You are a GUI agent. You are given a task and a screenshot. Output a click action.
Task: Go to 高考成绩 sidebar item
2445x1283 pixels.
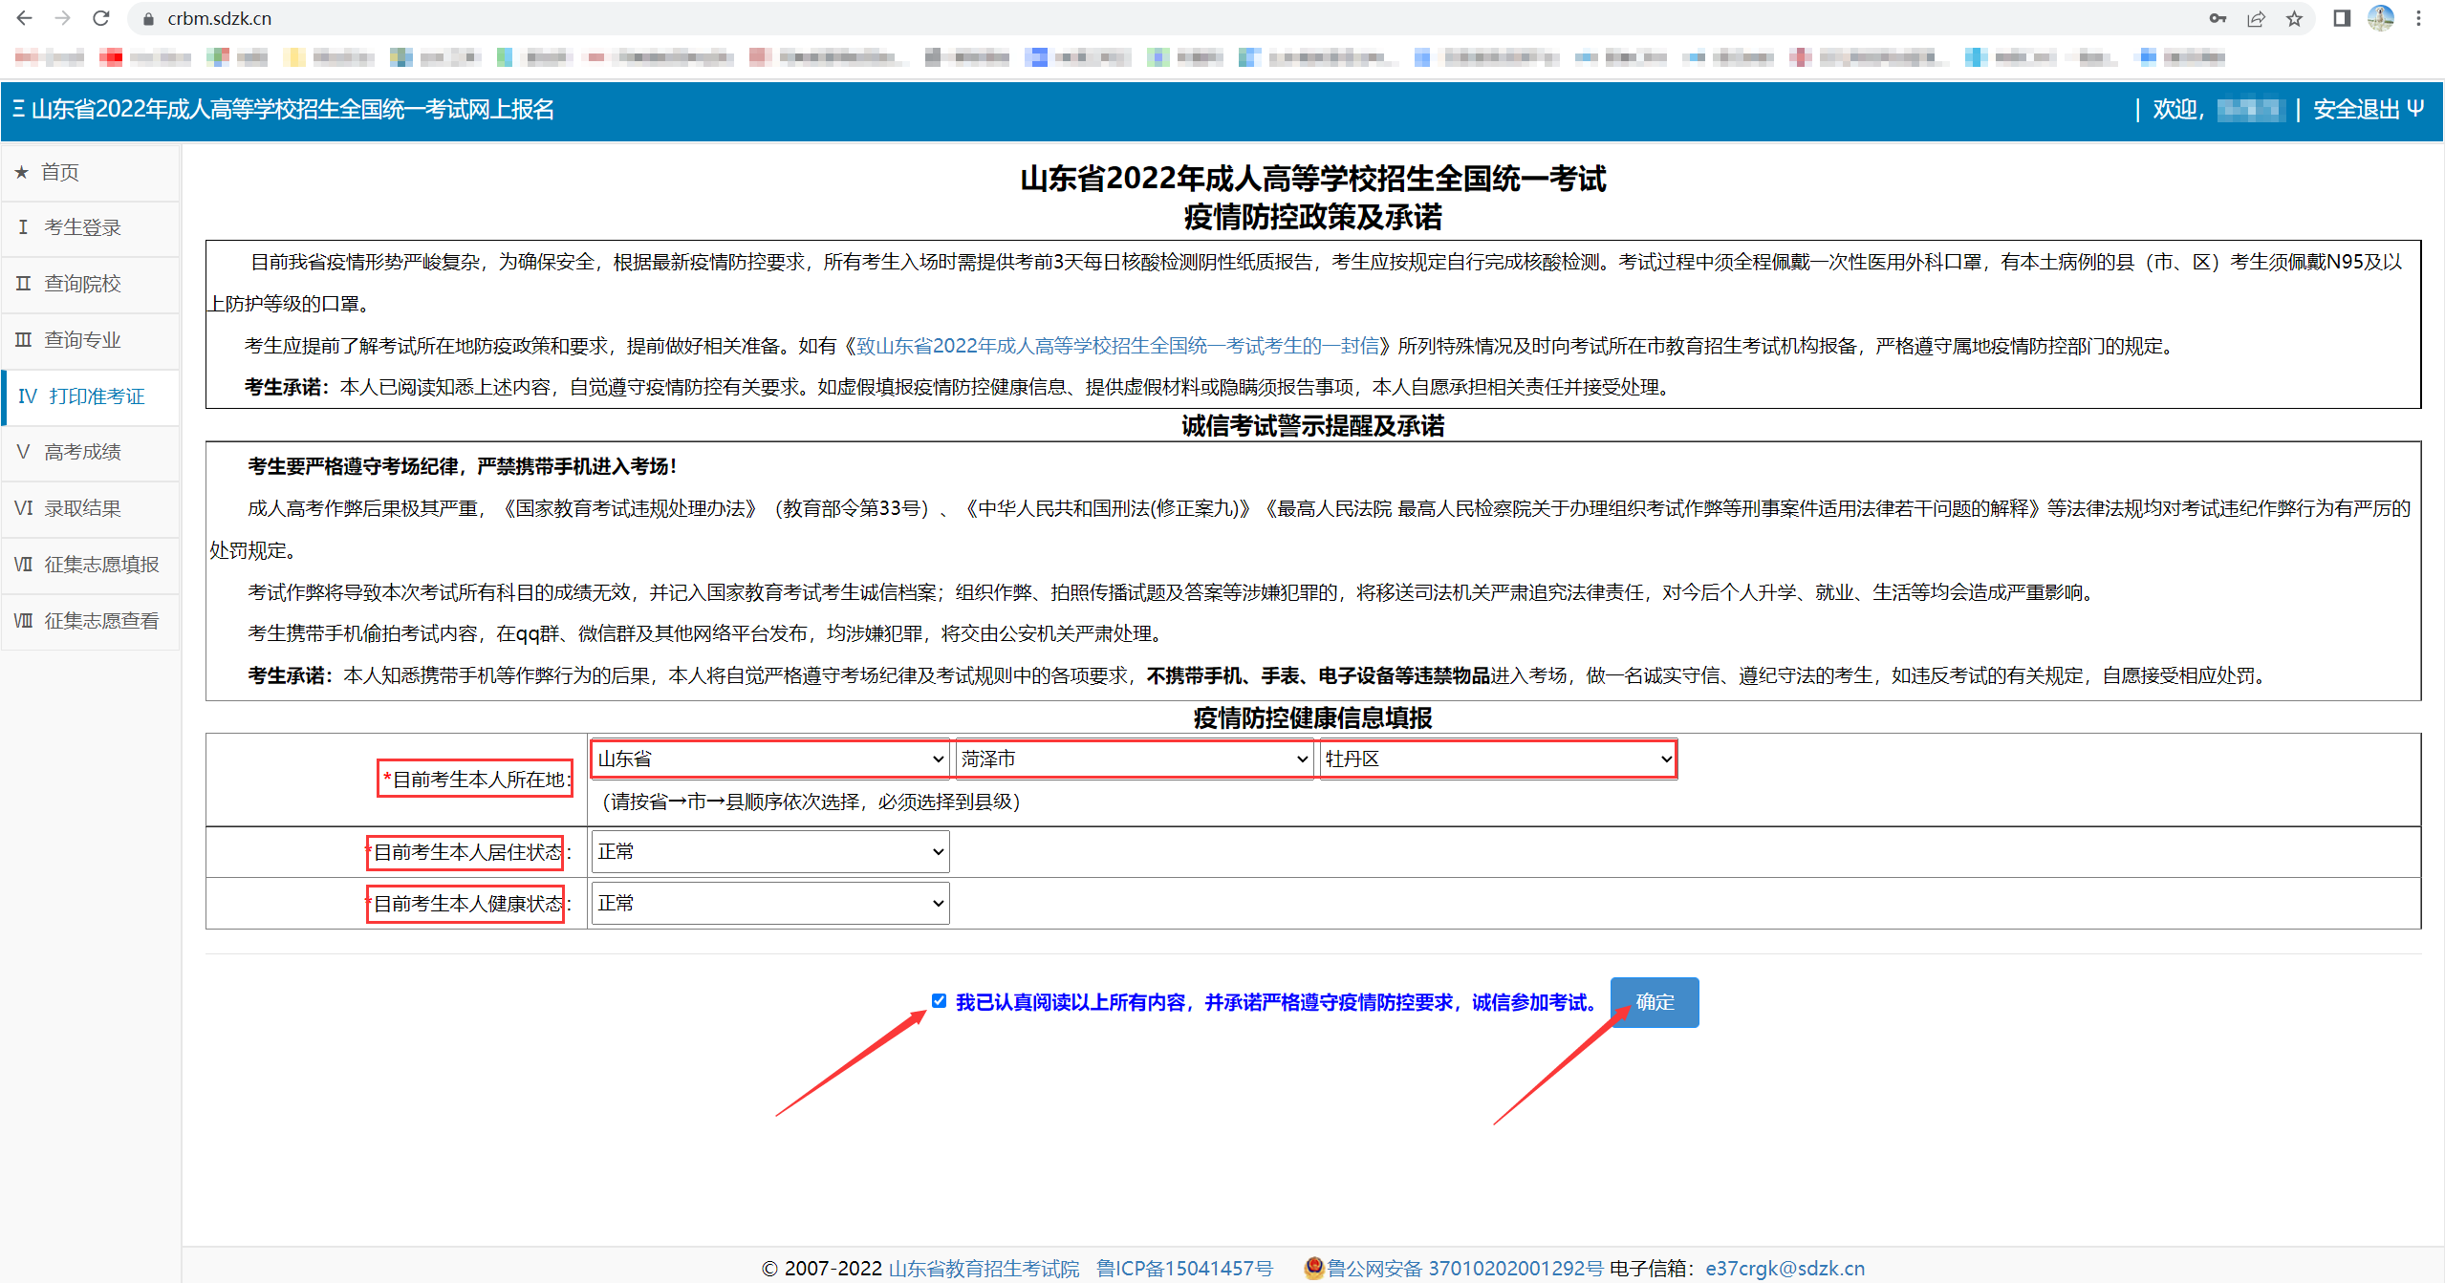pyautogui.click(x=82, y=452)
